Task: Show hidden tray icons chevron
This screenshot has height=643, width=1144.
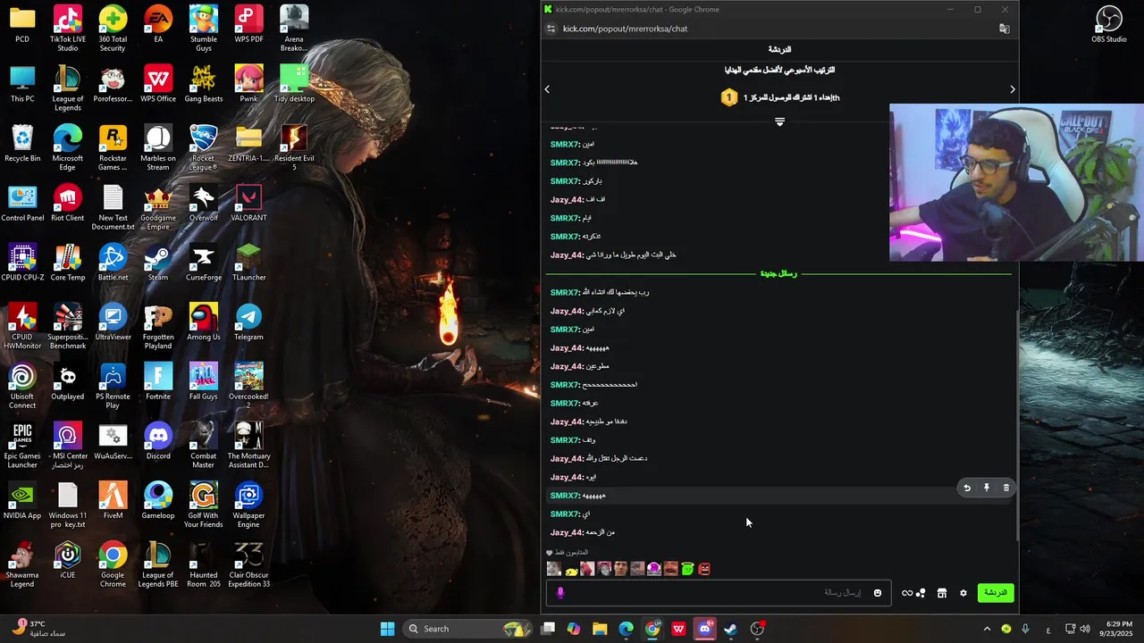Action: click(x=987, y=629)
